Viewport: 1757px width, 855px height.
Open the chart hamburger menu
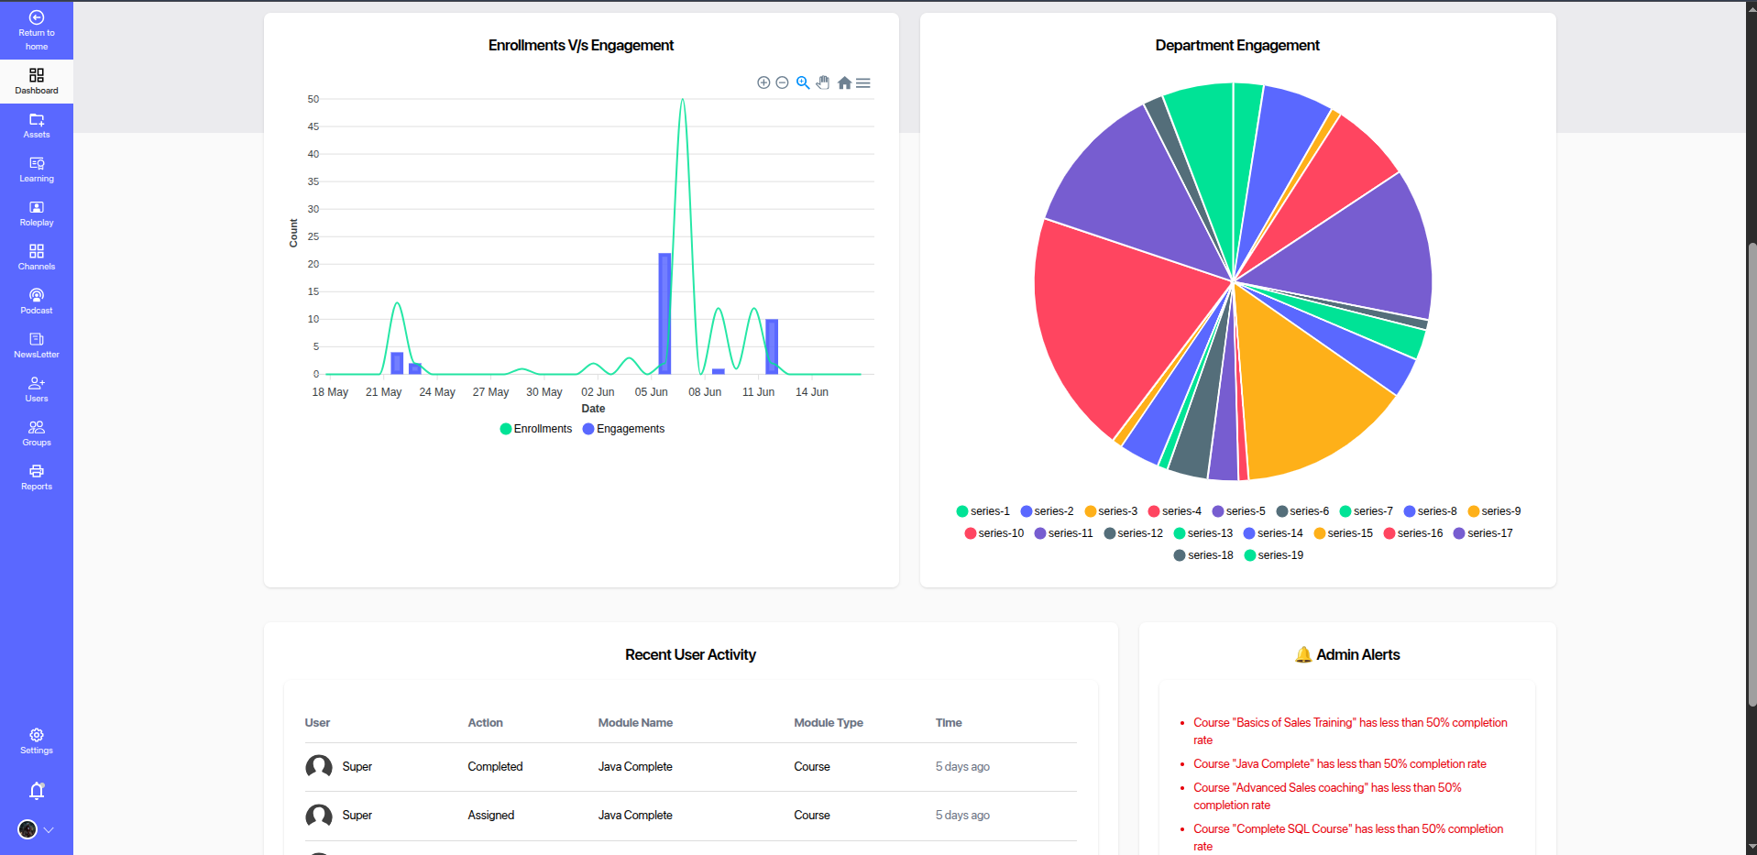[x=863, y=82]
